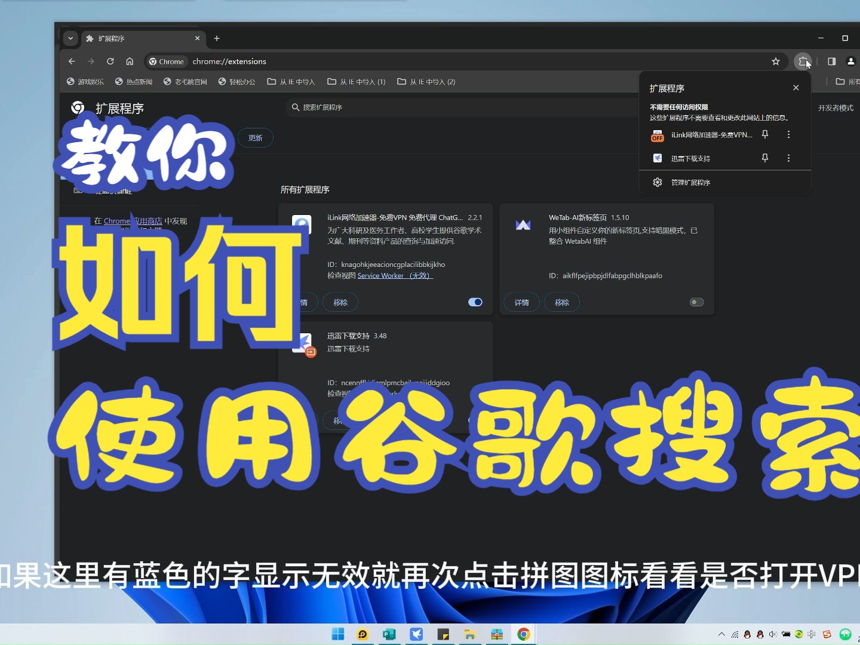860x645 pixels.
Task: Open more options for 迅雷下载支持 in popup
Action: tap(789, 158)
